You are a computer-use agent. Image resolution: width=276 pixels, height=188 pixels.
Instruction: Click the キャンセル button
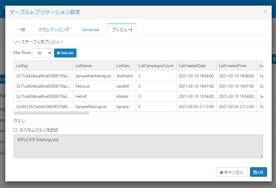click(x=231, y=172)
